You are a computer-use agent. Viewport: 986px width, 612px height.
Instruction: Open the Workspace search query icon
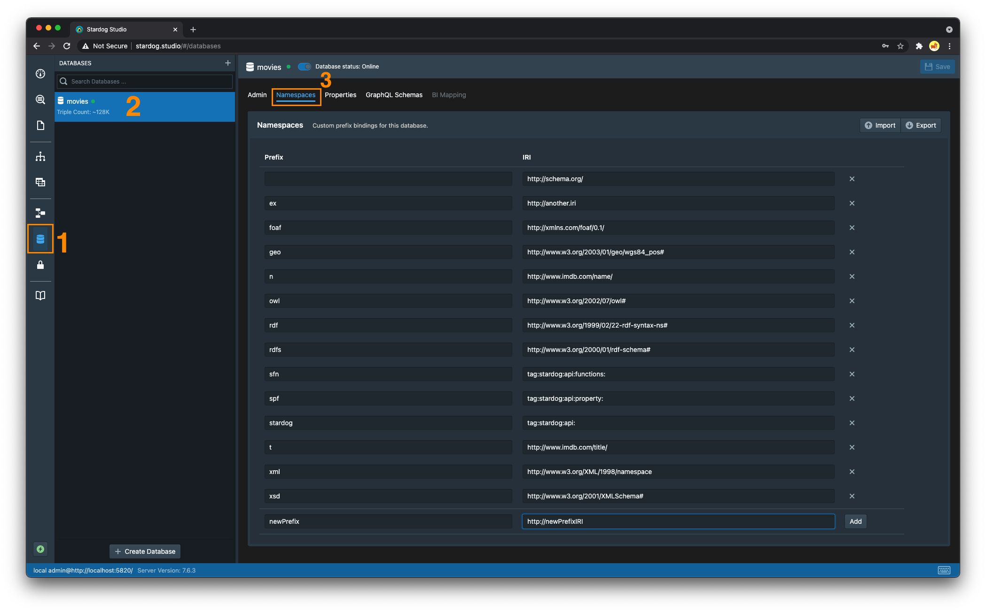click(40, 99)
